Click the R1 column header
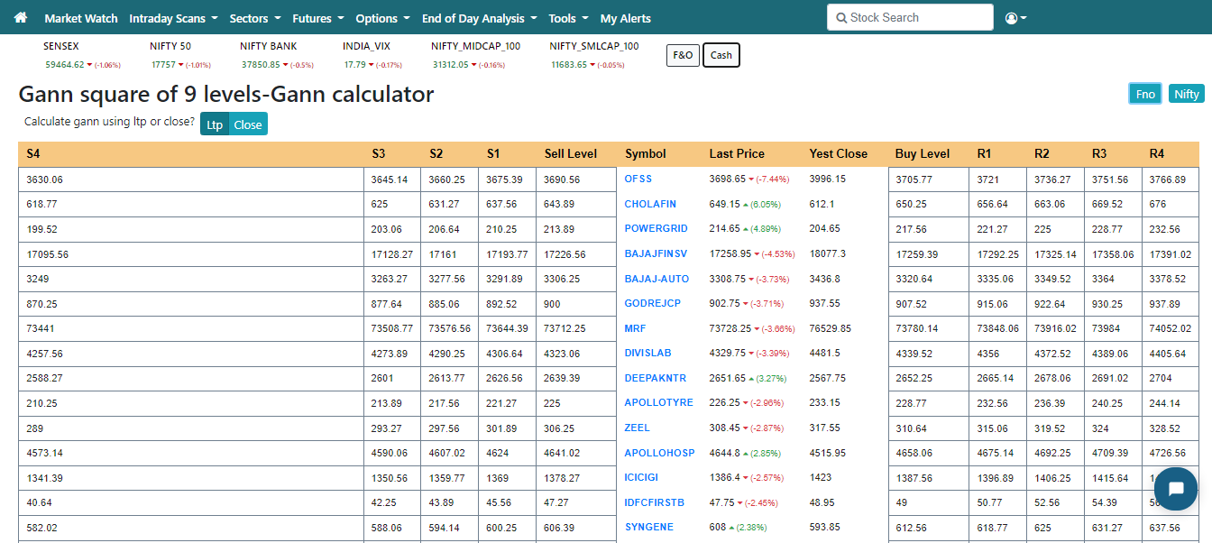This screenshot has height=543, width=1212. coord(985,154)
